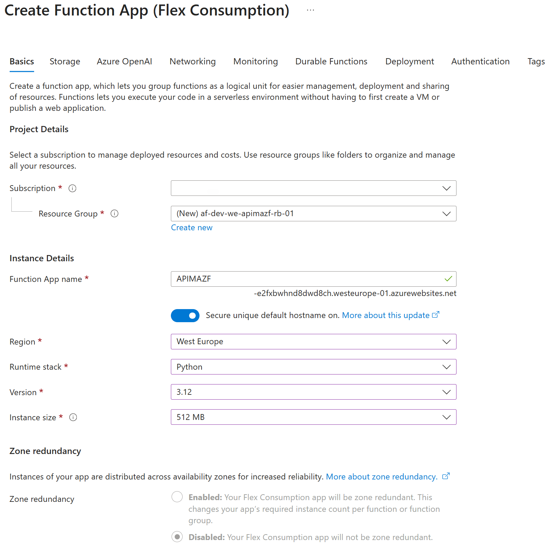
Task: Click the Function App name input field
Action: (x=307, y=279)
